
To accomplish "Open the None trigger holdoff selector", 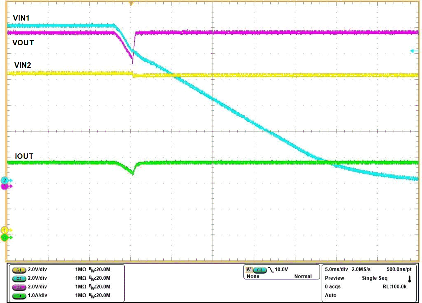I will pyautogui.click(x=252, y=276).
